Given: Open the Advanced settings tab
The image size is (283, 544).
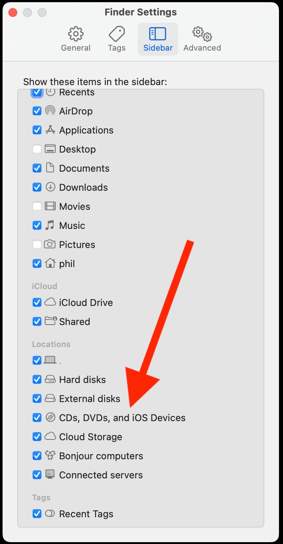Looking at the screenshot, I should click(202, 39).
